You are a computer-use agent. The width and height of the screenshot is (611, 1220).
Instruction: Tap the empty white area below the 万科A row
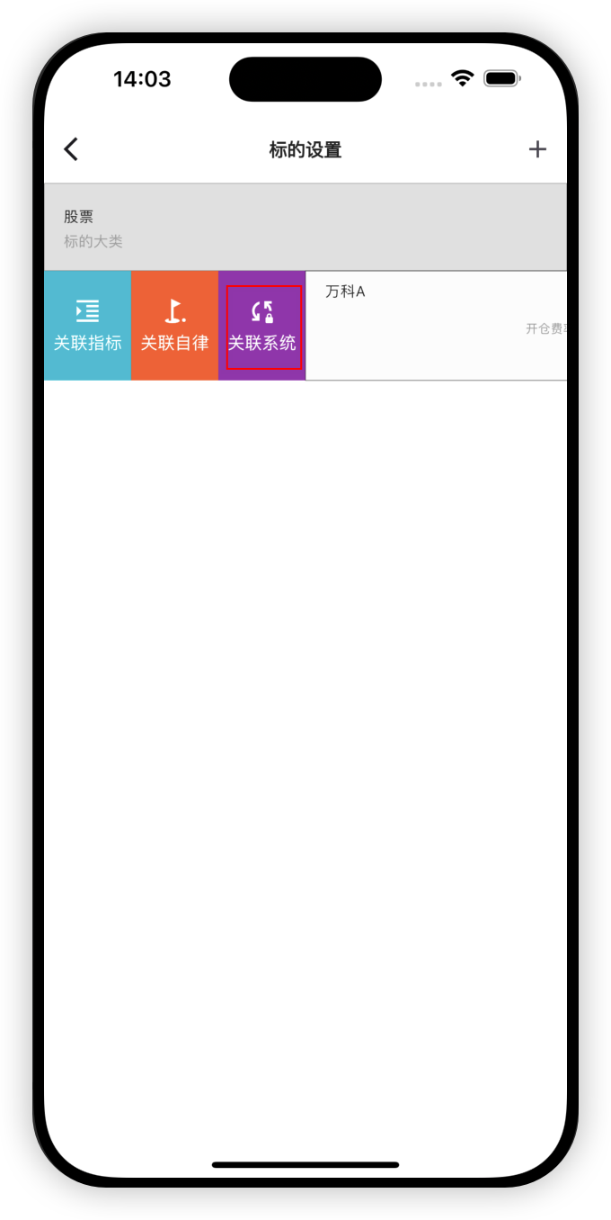coord(305,720)
